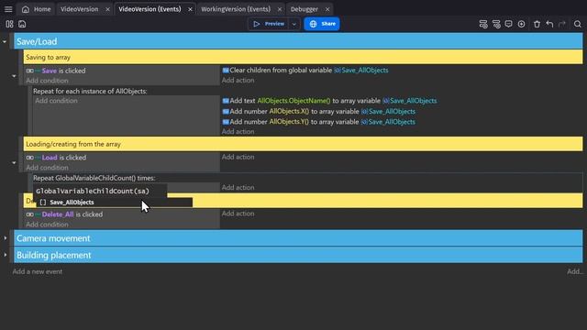Close the VideoVersion (Events) tab
Viewport: 587px width, 330px height.
[190, 9]
